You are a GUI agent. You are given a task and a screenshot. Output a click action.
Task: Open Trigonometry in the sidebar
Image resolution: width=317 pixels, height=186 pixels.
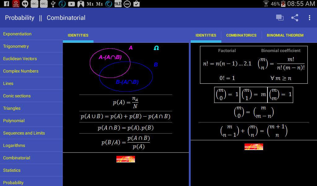tap(16, 46)
